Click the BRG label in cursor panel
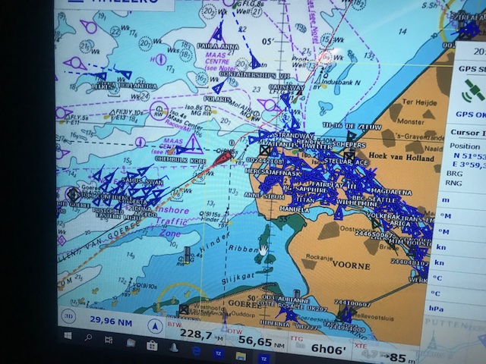 point(456,174)
